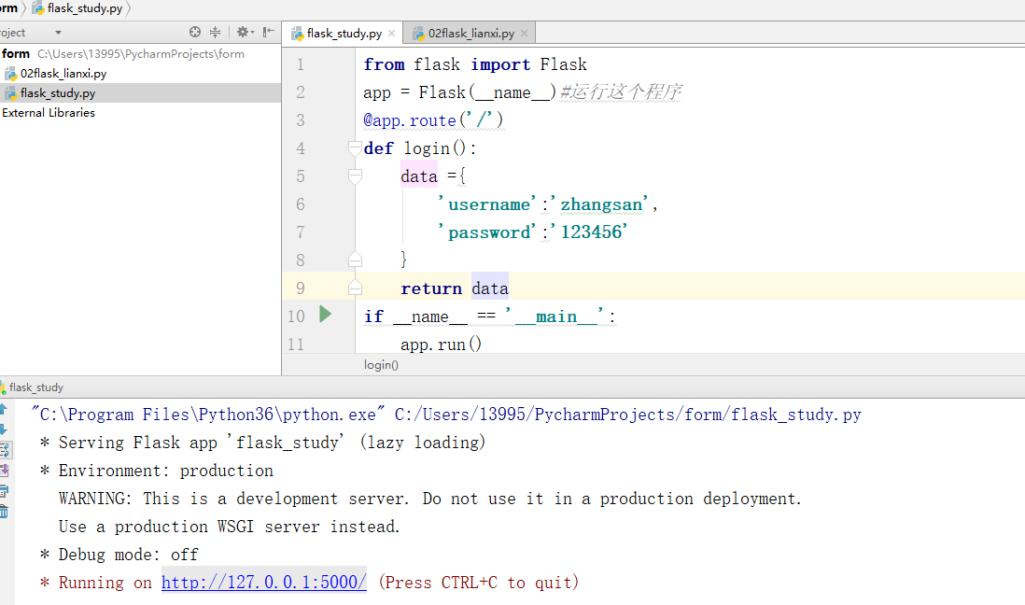Click the fold end marker on line 8
This screenshot has width=1025, height=605.
(x=355, y=260)
